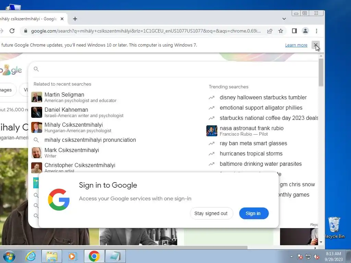Click the network status tray icon
Screen dimensions: 351x263
coord(308,256)
